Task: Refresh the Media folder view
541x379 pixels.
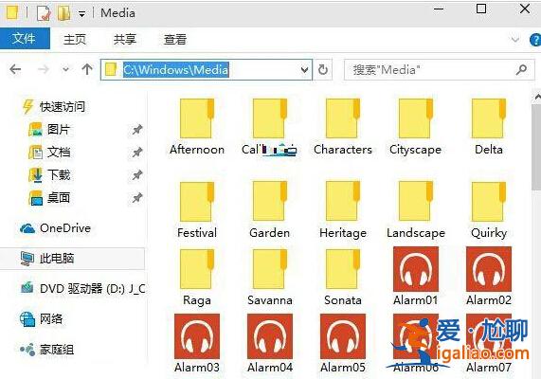Action: [x=323, y=70]
